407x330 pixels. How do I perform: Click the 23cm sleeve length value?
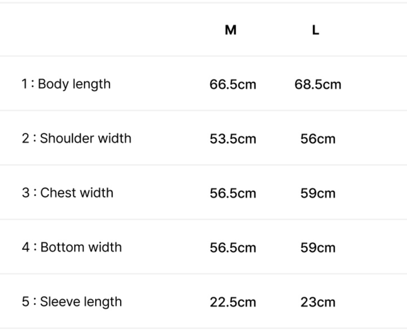click(318, 302)
